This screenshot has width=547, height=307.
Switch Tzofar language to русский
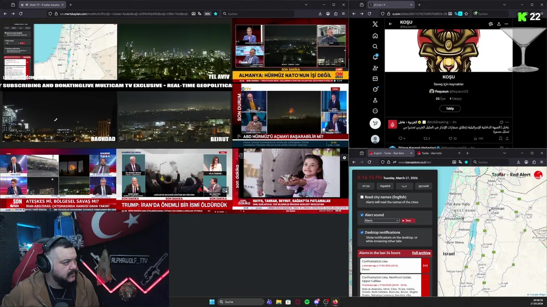(x=423, y=186)
